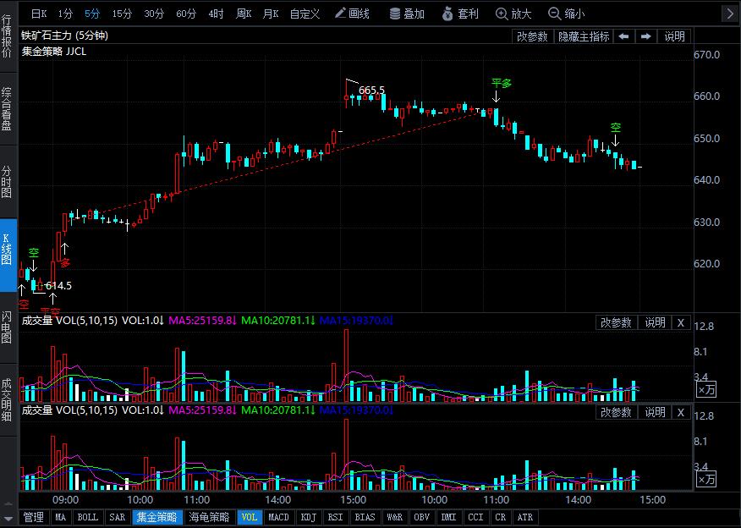Select the MACD indicator tab
Screen dimensions: 741x528
click(278, 517)
